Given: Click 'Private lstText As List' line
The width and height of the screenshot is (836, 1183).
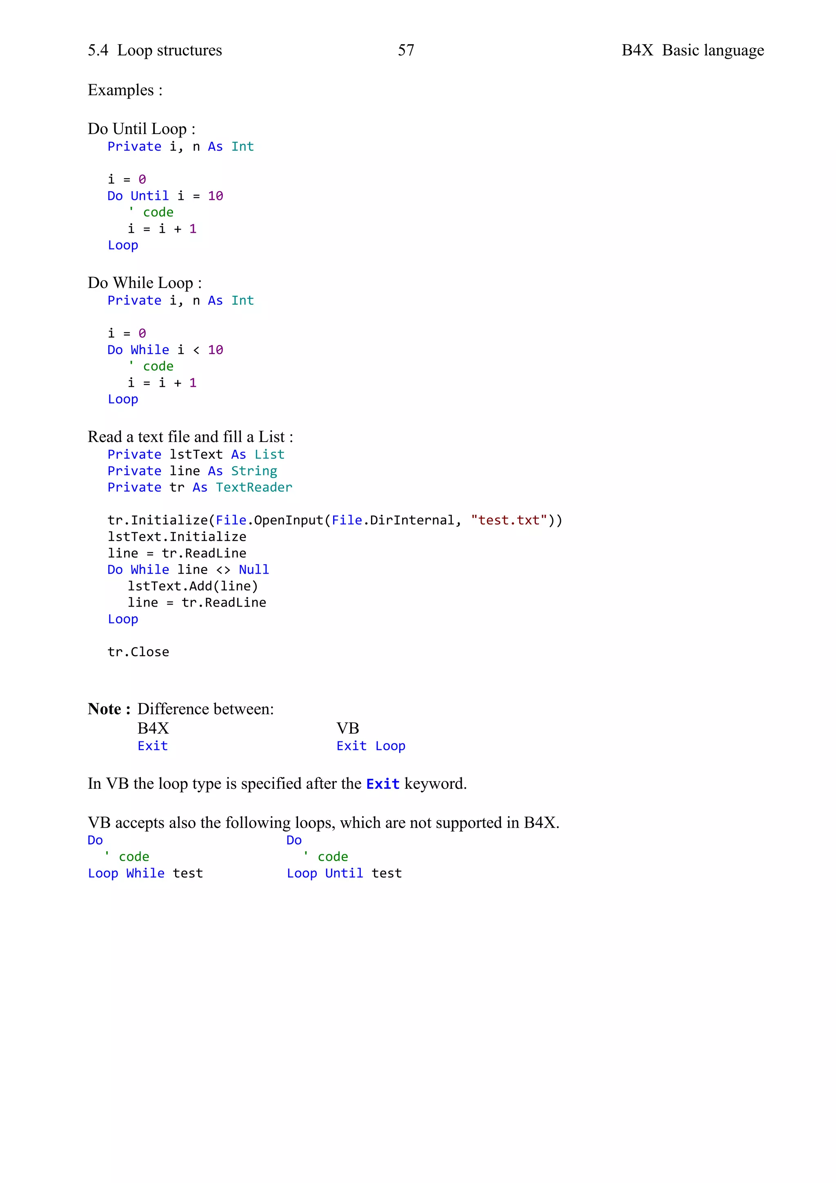Looking at the screenshot, I should [196, 454].
